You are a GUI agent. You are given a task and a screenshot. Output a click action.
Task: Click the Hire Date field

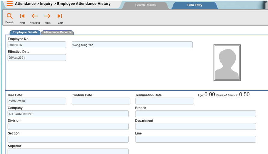(37, 101)
